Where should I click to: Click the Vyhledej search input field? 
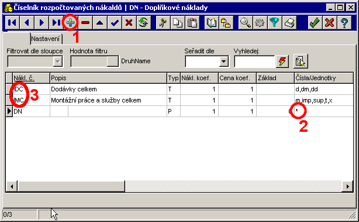pyautogui.click(x=254, y=62)
